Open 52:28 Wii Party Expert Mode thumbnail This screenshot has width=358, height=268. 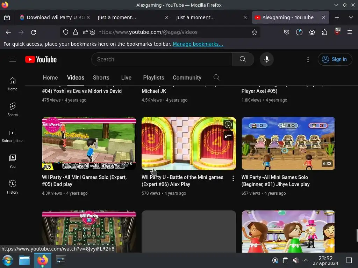(x=89, y=143)
